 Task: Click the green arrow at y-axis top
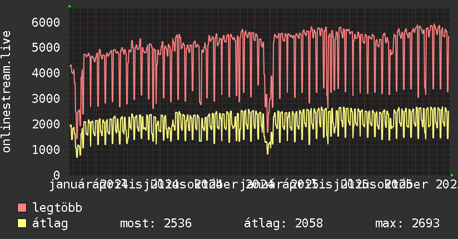[x=69, y=6]
